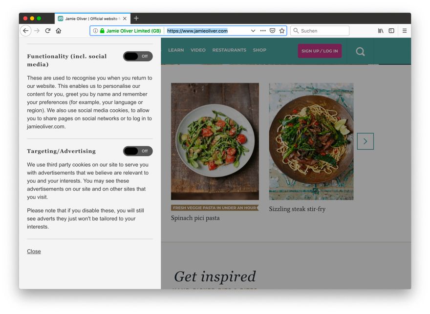Focus the Suchen search field
The image size is (430, 314).
[320, 31]
